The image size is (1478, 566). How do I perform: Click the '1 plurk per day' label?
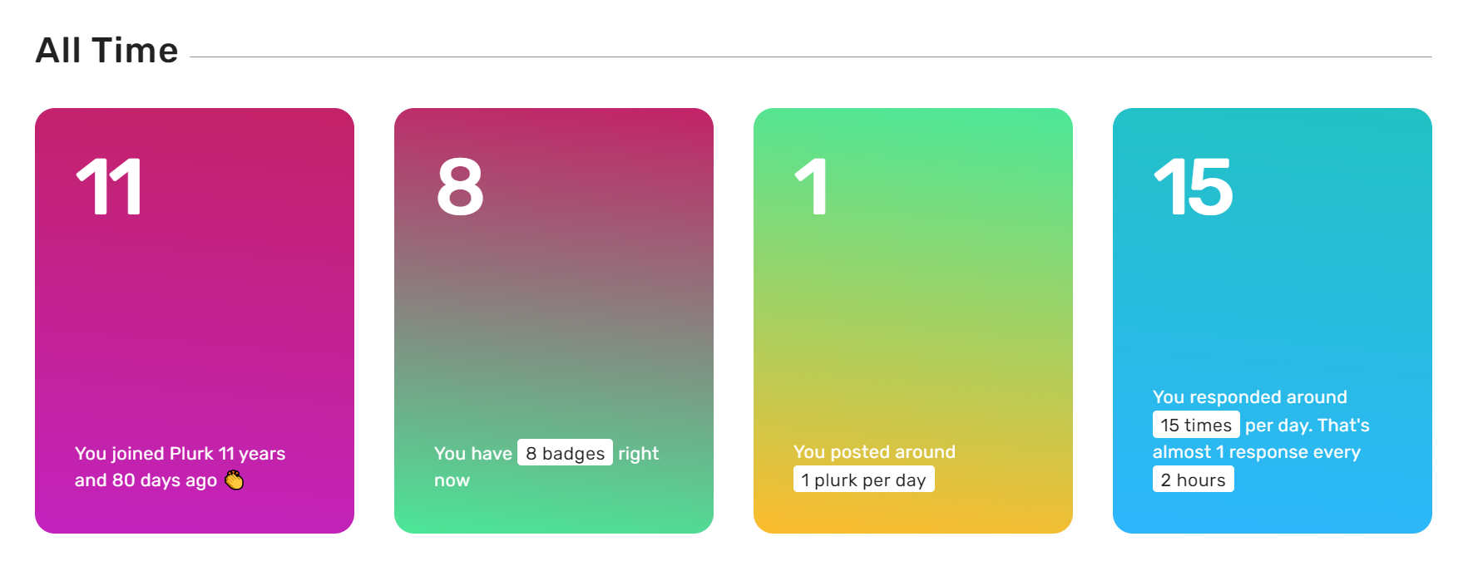864,480
